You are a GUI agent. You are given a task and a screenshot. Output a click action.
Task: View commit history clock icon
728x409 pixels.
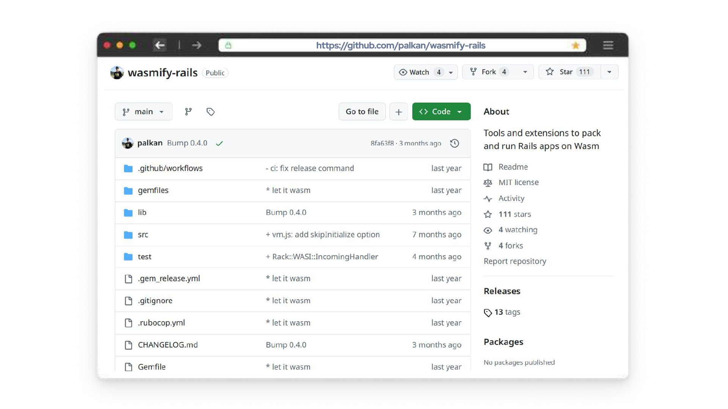click(x=454, y=143)
